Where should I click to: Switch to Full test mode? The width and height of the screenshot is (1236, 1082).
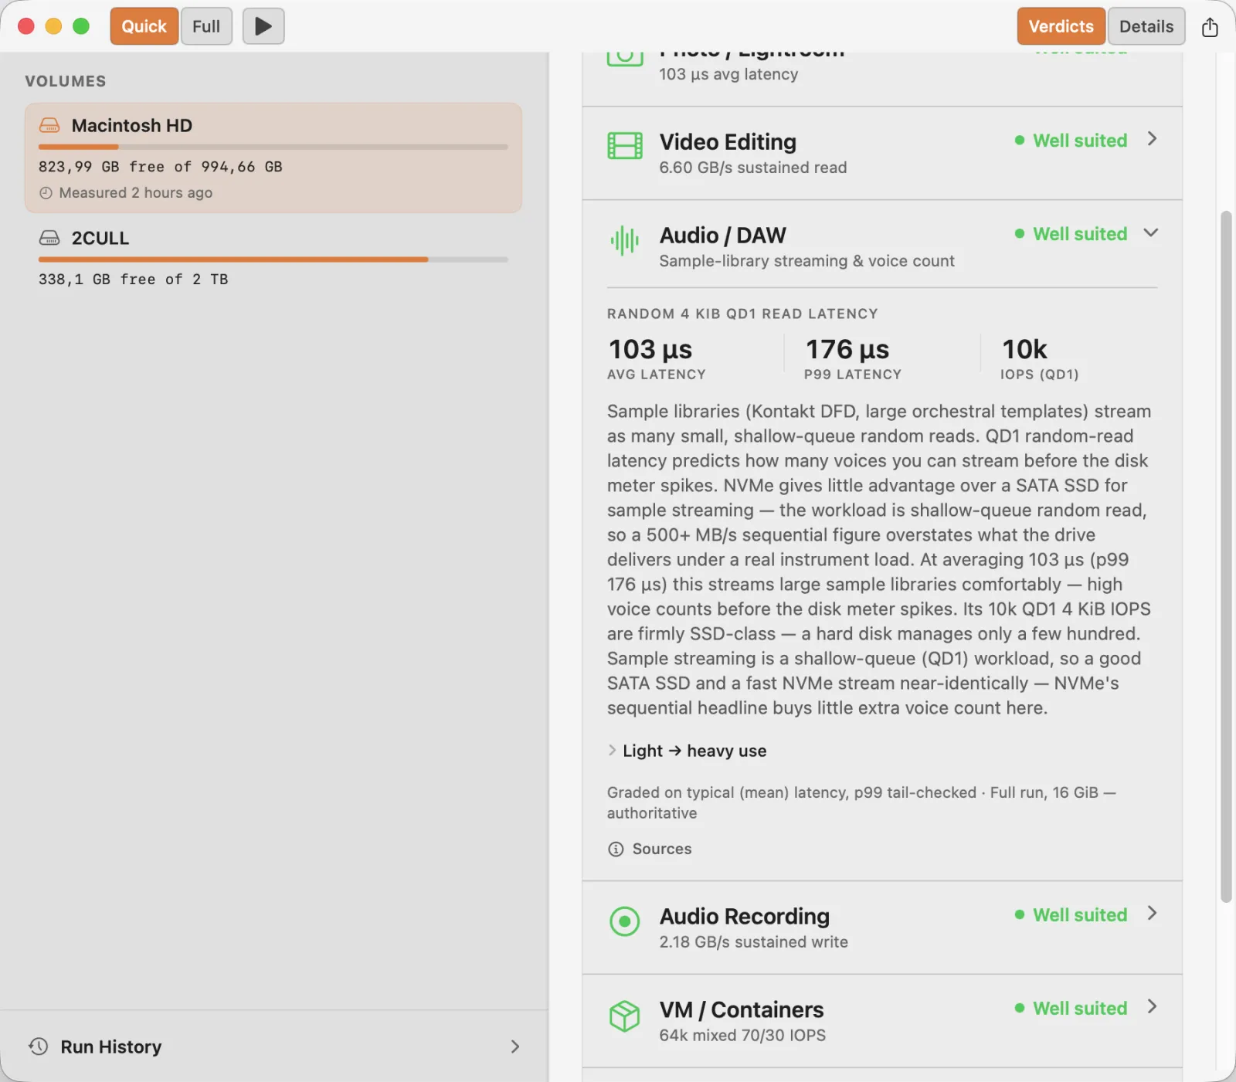pos(206,26)
